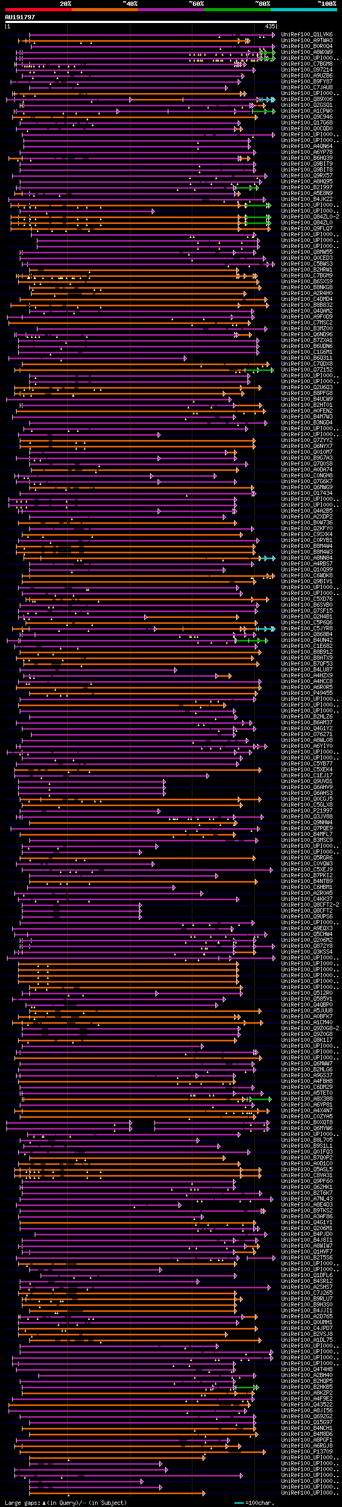This screenshot has height=1507, width=342.
Task: Select the UniRef100_Q4QAM2 label
Action: click(x=307, y=311)
